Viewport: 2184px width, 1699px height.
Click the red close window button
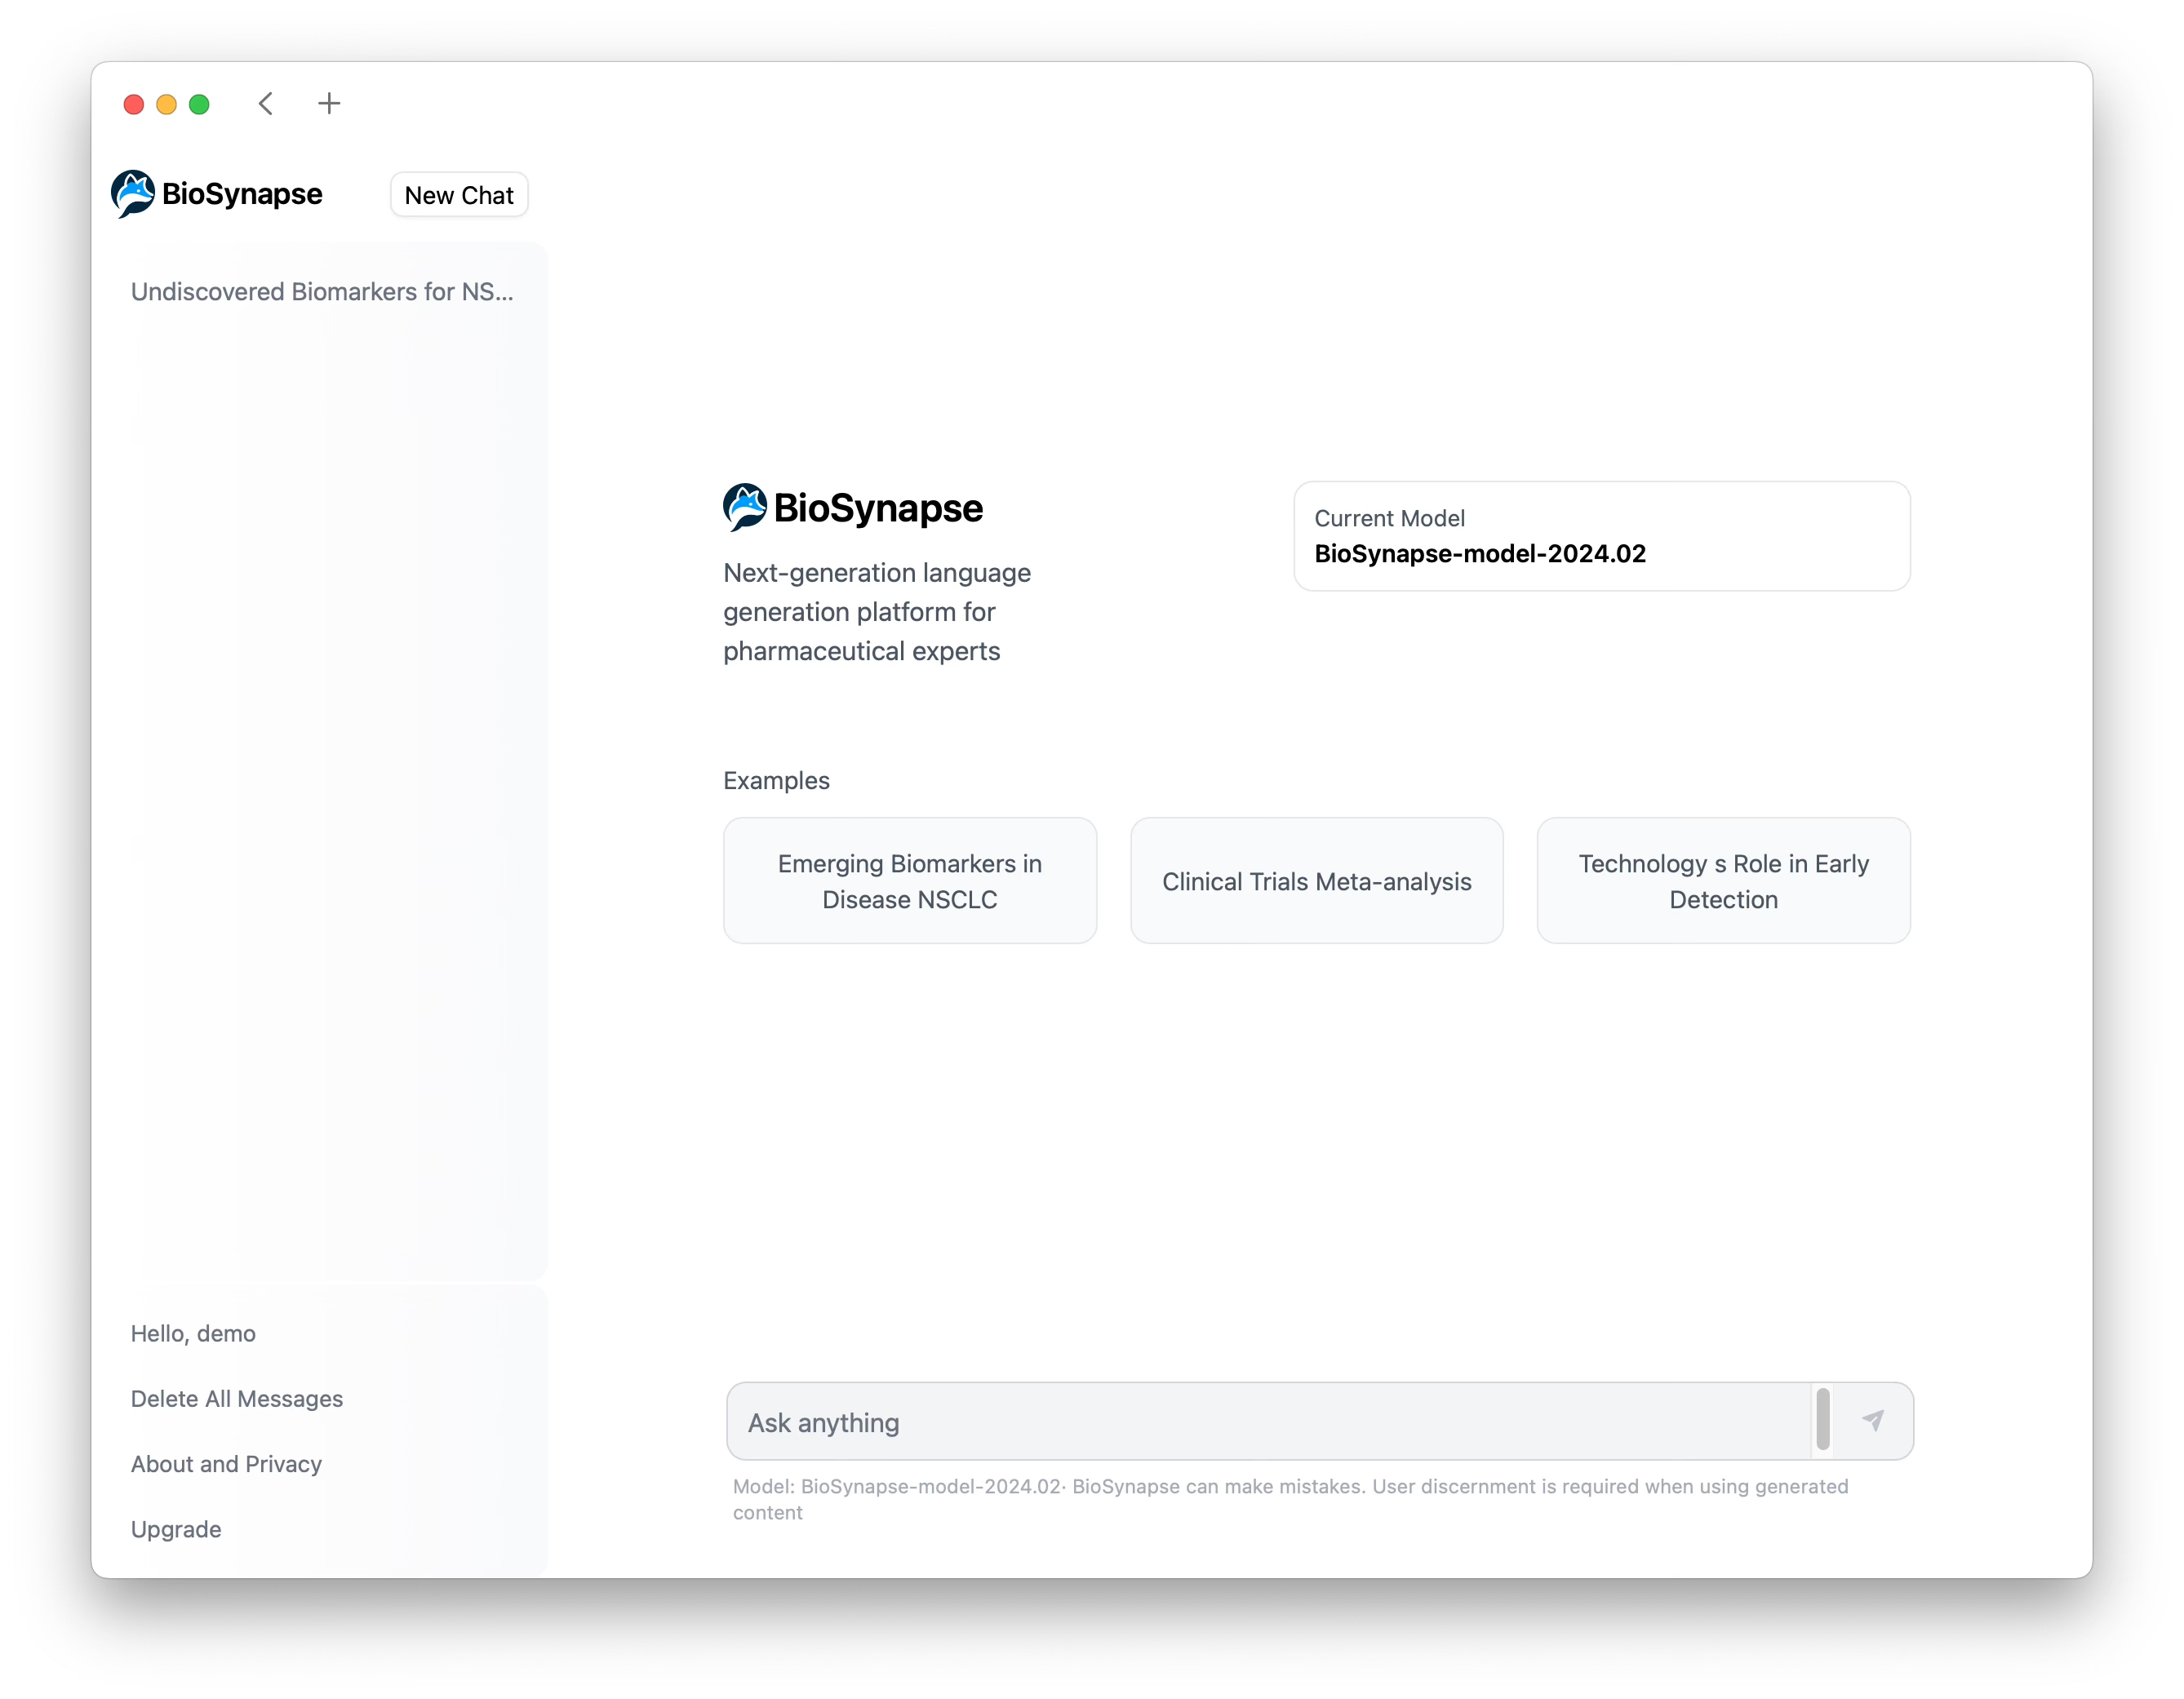[134, 104]
